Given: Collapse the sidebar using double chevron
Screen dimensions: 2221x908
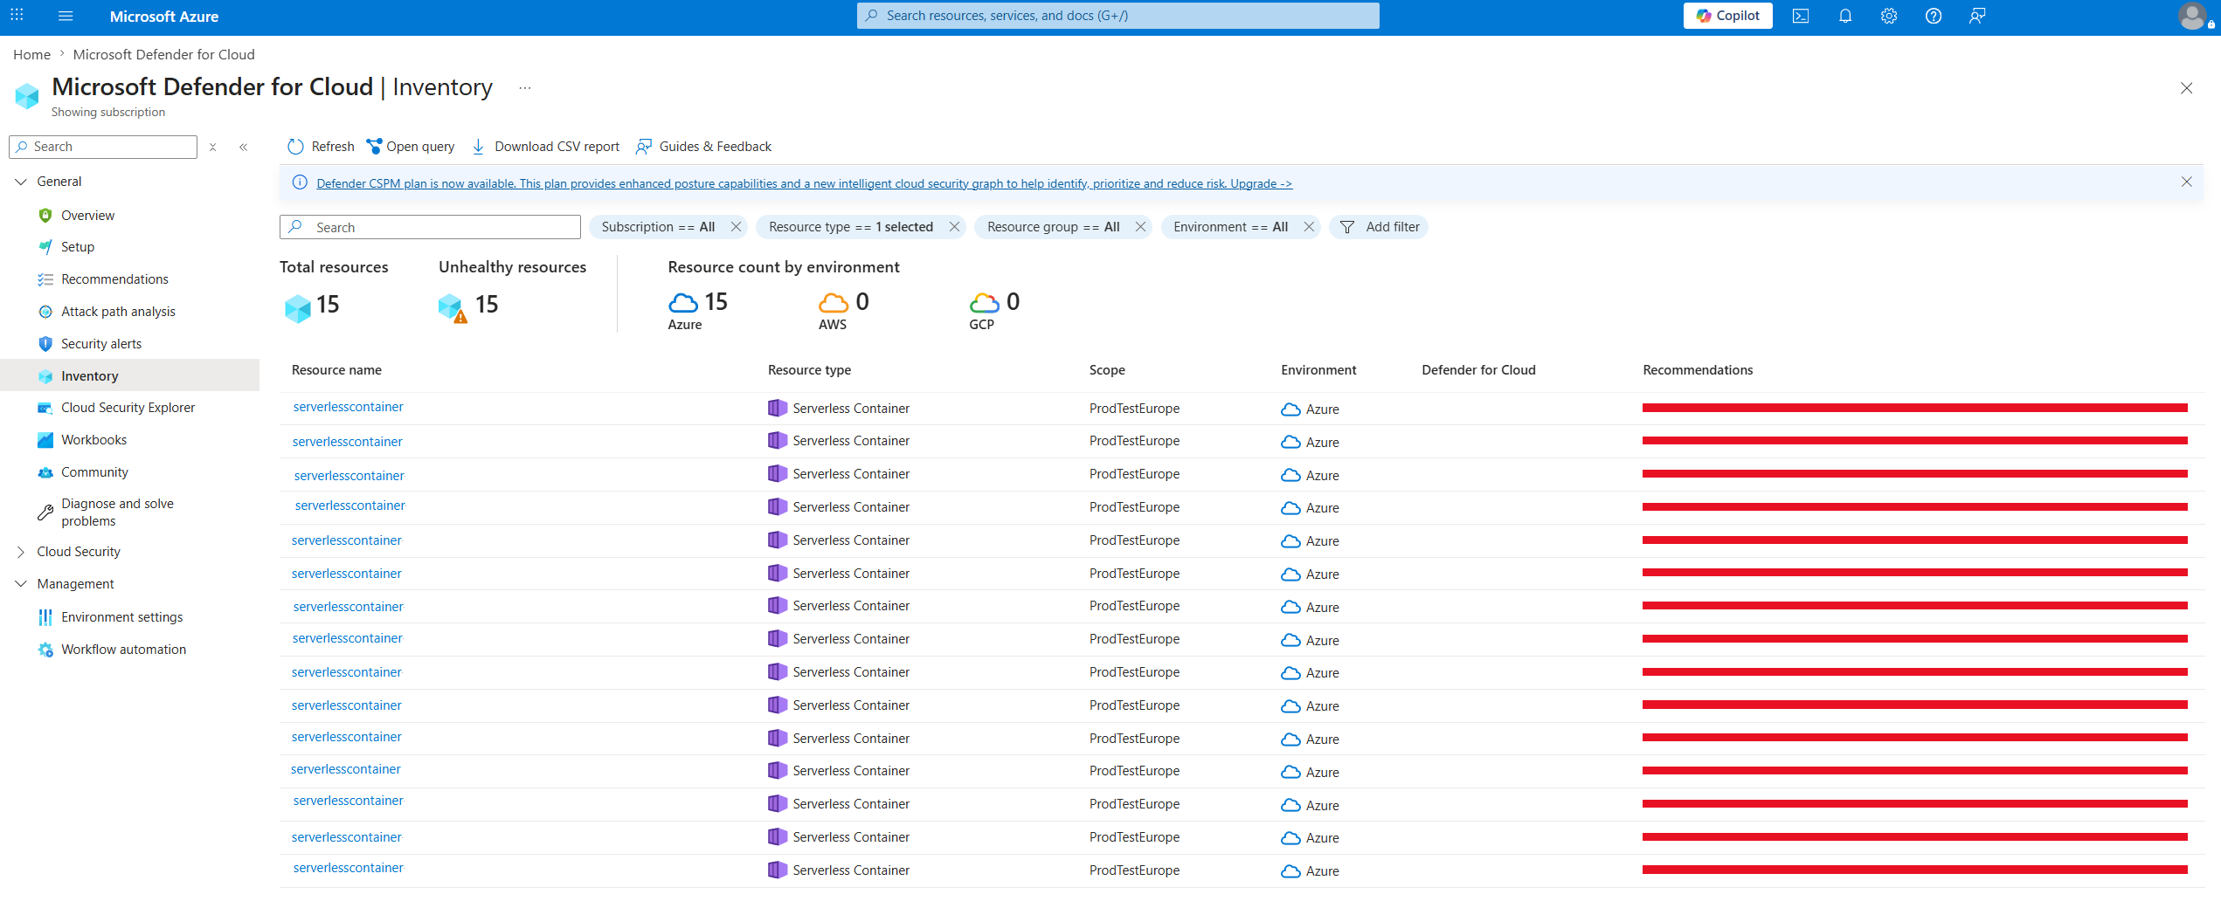Looking at the screenshot, I should click(x=244, y=147).
